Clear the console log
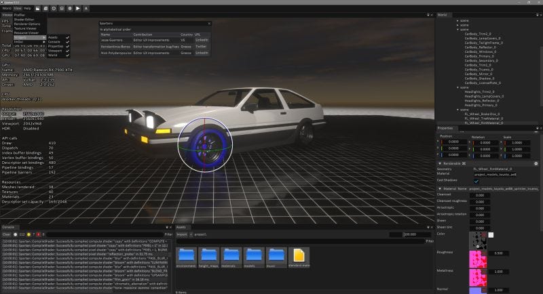Image resolution: width=543 pixels, height=294 pixels. pos(7,234)
